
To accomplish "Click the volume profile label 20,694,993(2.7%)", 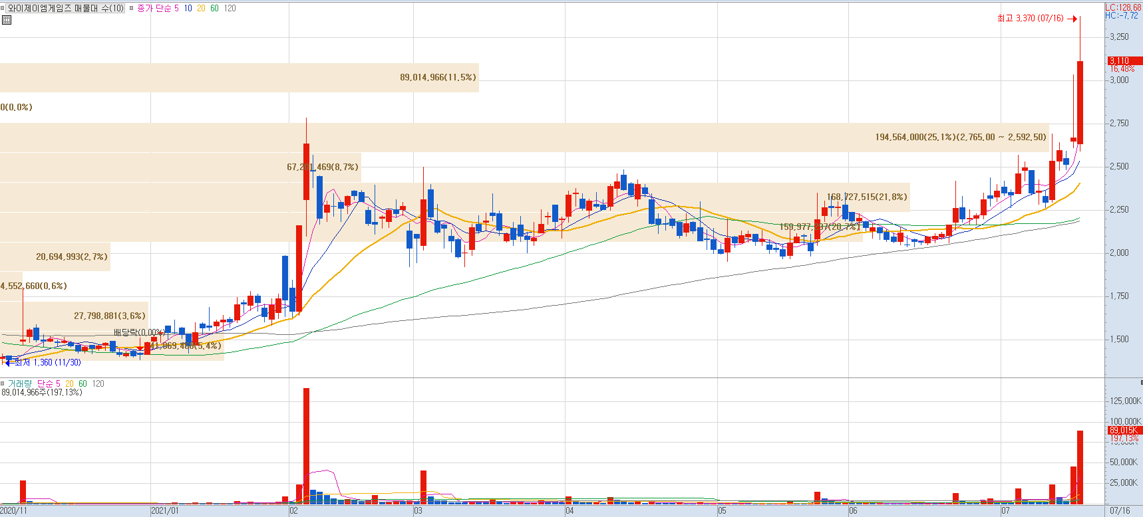I will [x=72, y=257].
